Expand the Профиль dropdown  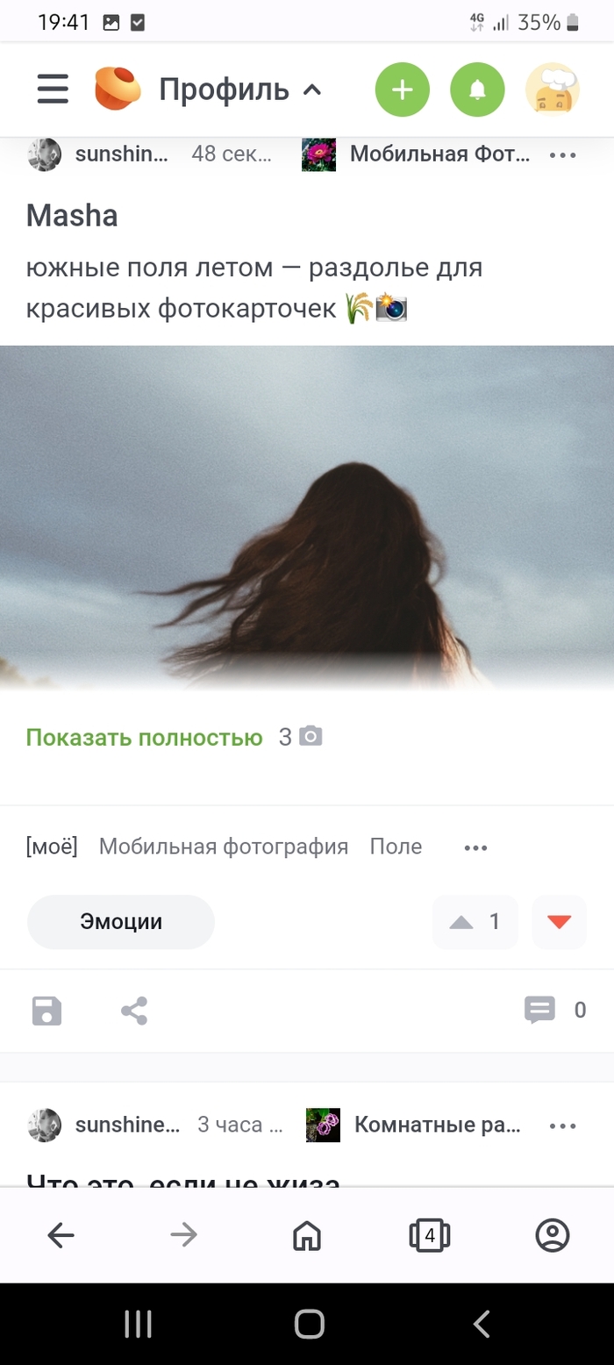pos(240,89)
